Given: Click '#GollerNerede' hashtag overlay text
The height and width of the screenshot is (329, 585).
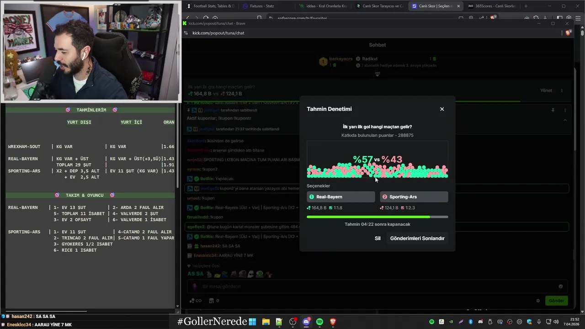Looking at the screenshot, I should point(212,322).
